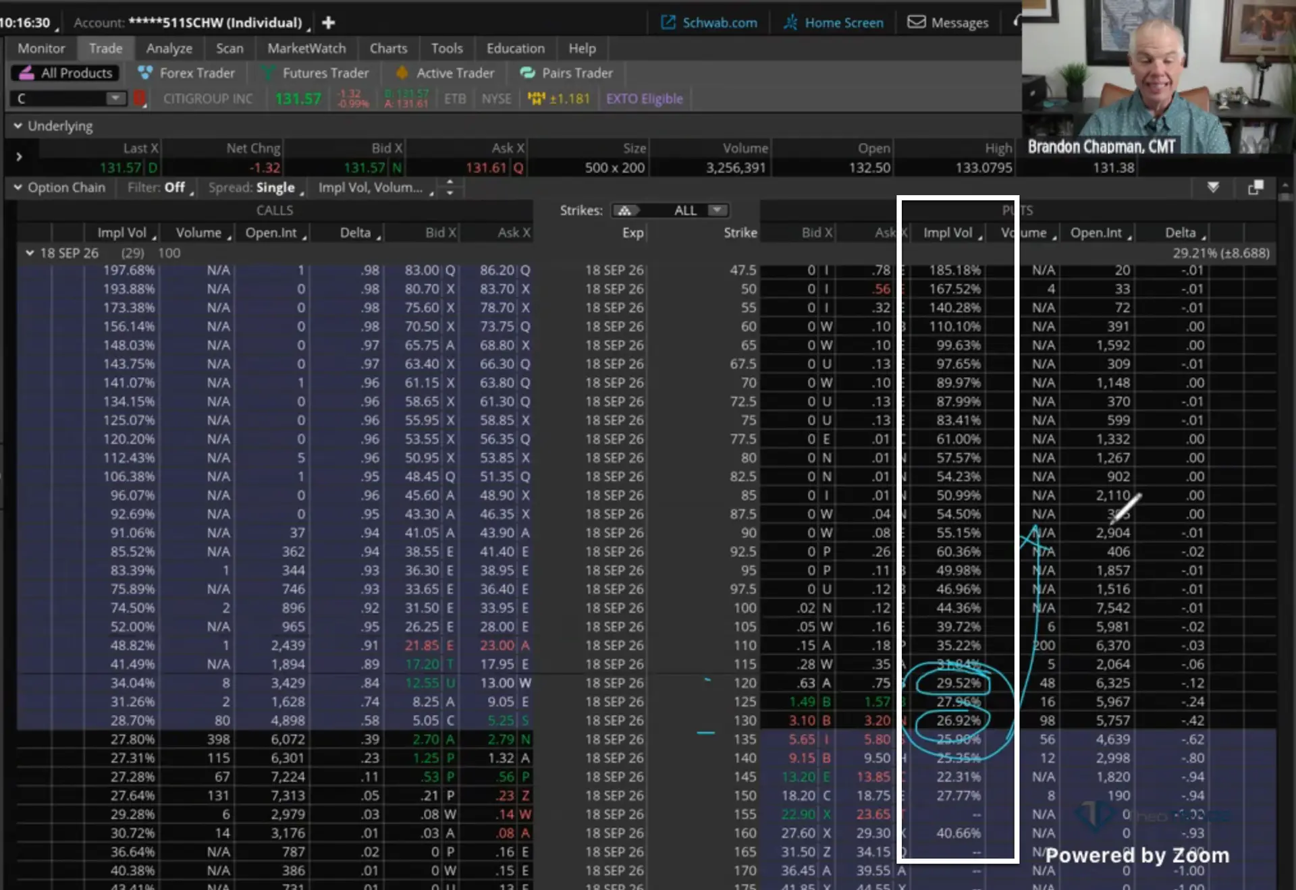Open the Charts tab
The image size is (1296, 890).
[388, 49]
